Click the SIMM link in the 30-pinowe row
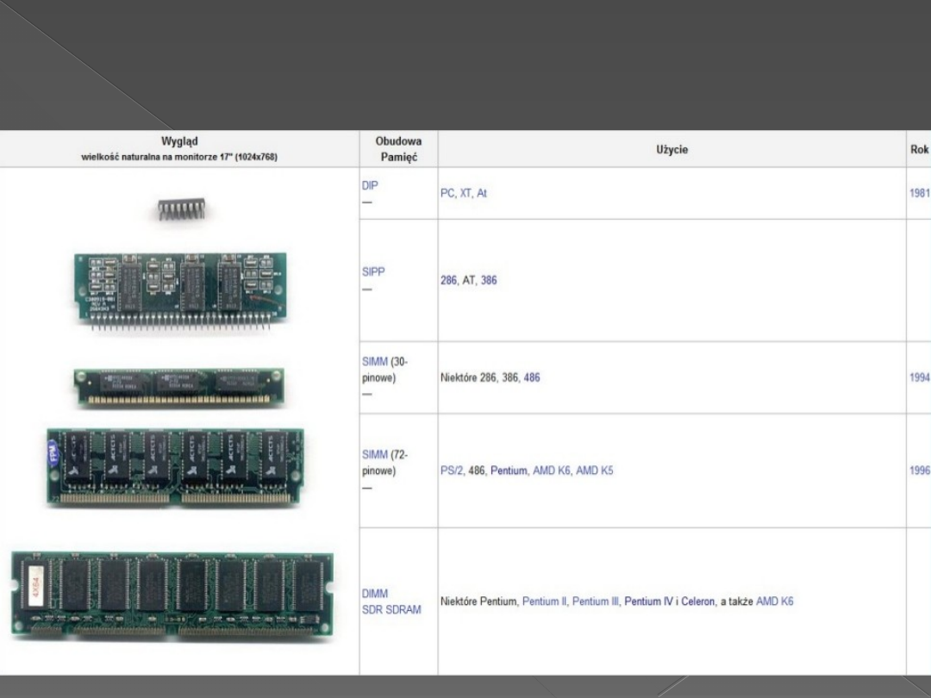 375,362
